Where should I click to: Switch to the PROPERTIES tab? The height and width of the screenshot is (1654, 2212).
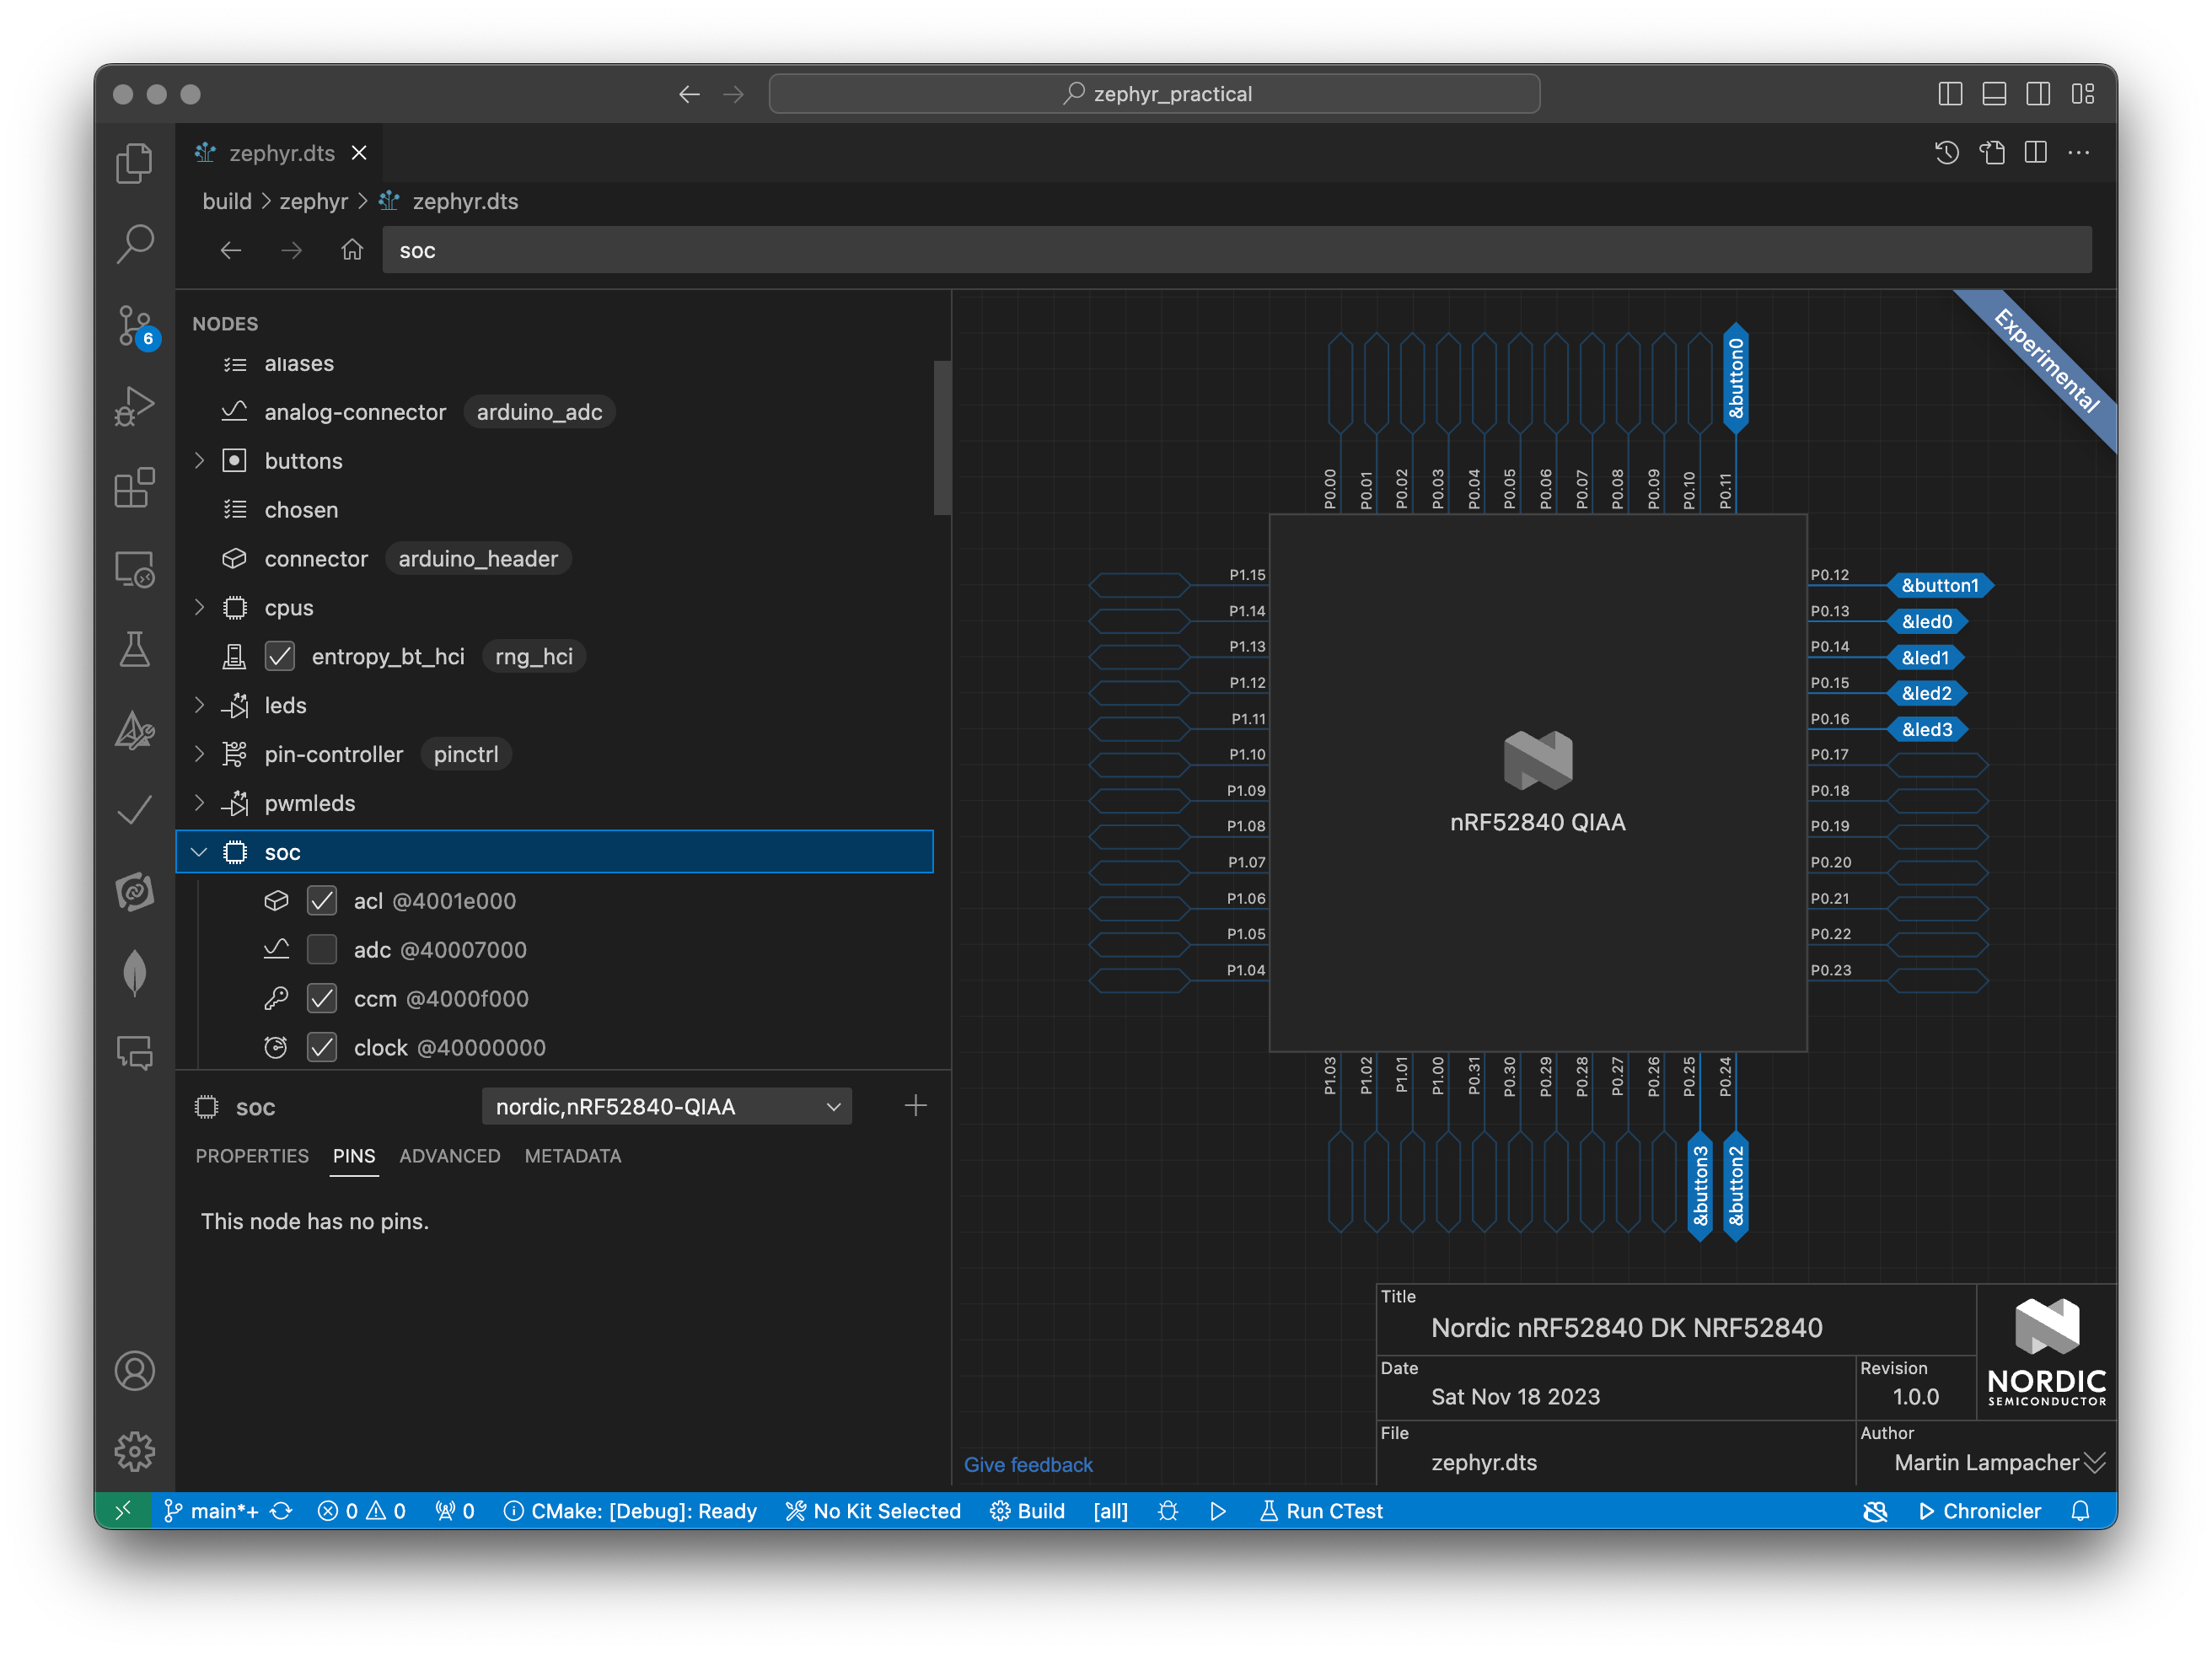click(x=252, y=1156)
